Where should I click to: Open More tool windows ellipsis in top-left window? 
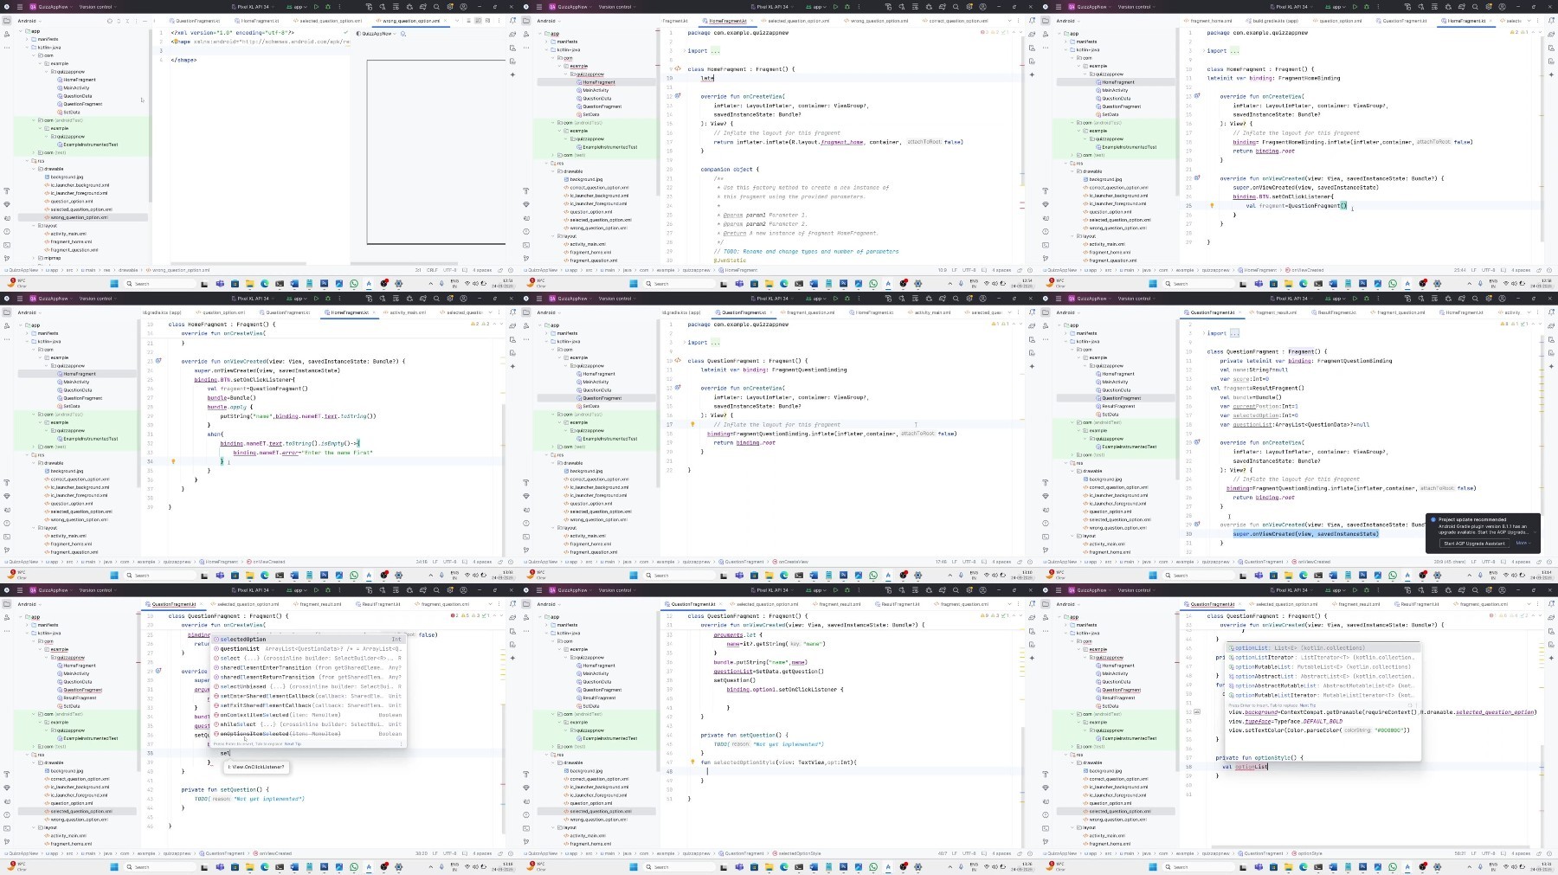point(7,48)
